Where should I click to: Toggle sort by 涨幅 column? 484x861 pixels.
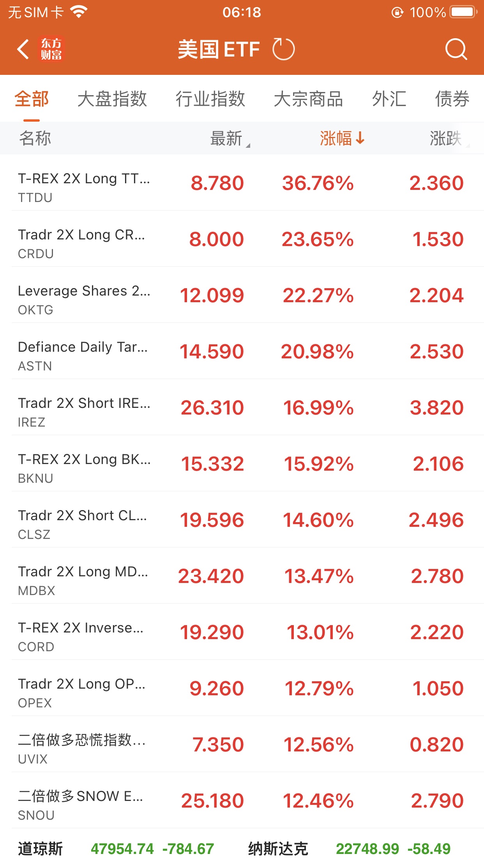click(342, 138)
